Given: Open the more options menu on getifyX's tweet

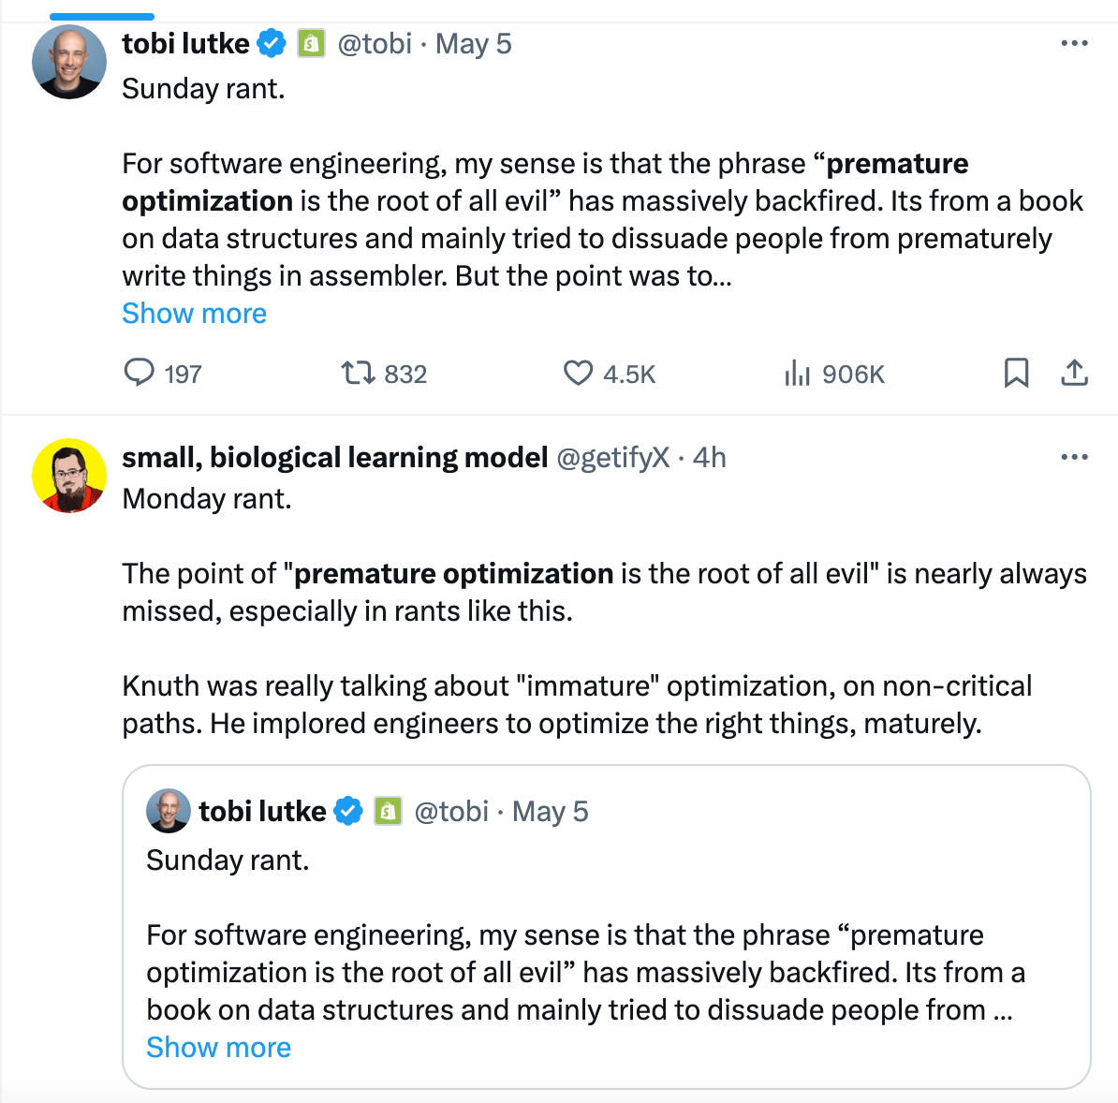Looking at the screenshot, I should [1074, 457].
